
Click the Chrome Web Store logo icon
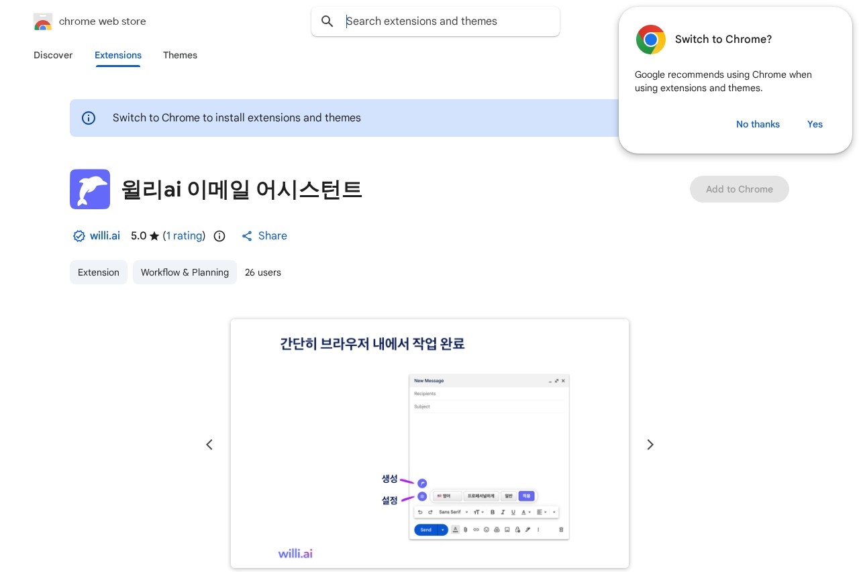43,21
